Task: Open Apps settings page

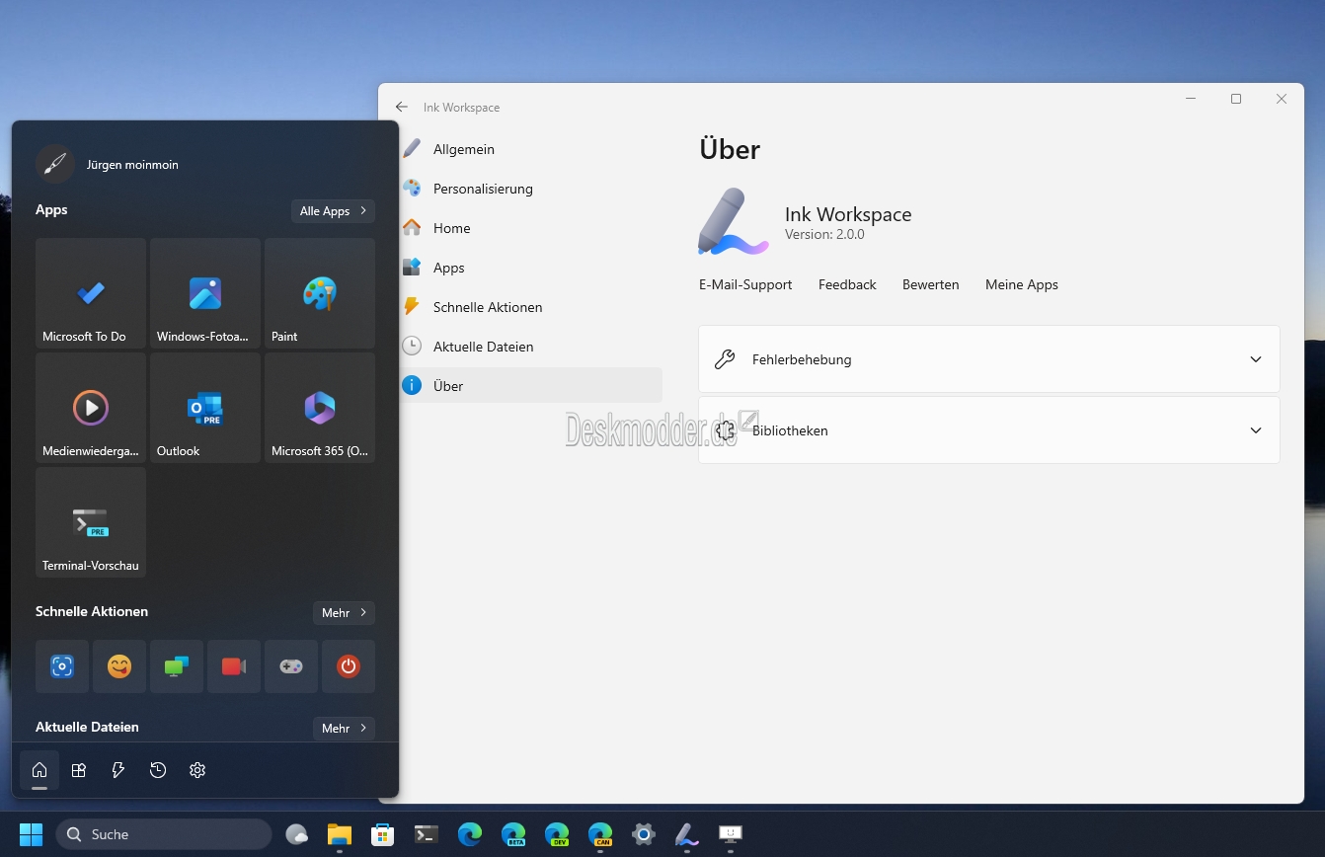Action: [531, 268]
